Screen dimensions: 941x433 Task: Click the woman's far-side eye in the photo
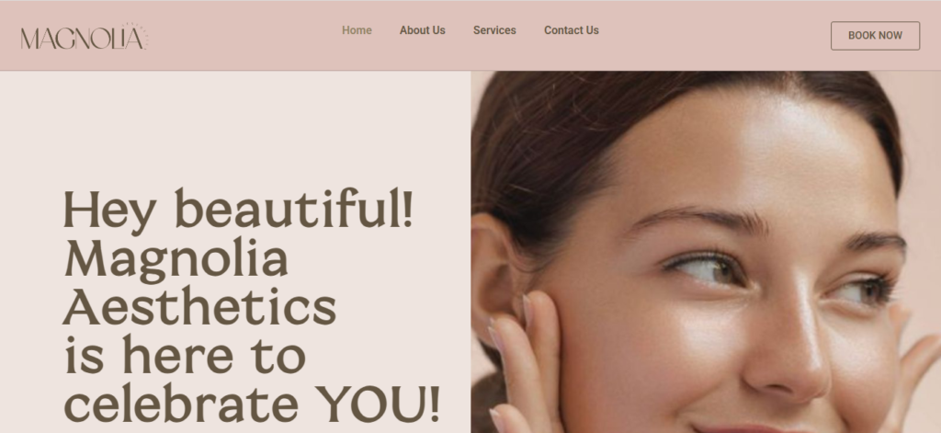(864, 291)
